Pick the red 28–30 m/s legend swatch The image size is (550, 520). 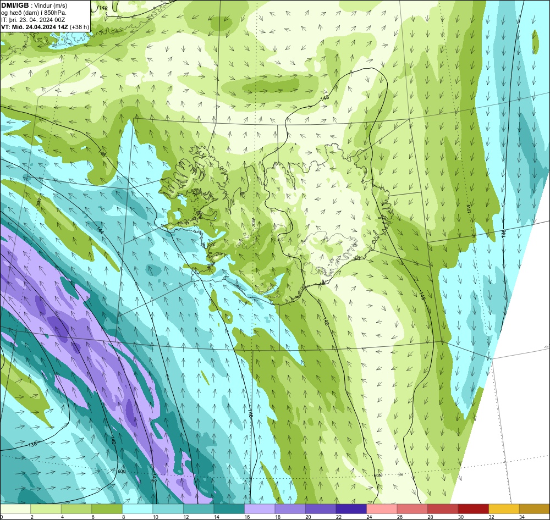(443, 508)
